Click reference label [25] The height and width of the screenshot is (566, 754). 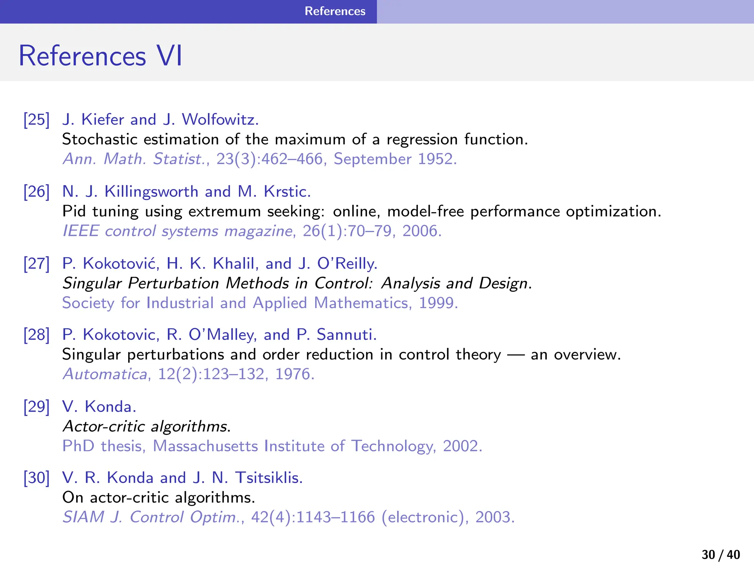pyautogui.click(x=36, y=120)
